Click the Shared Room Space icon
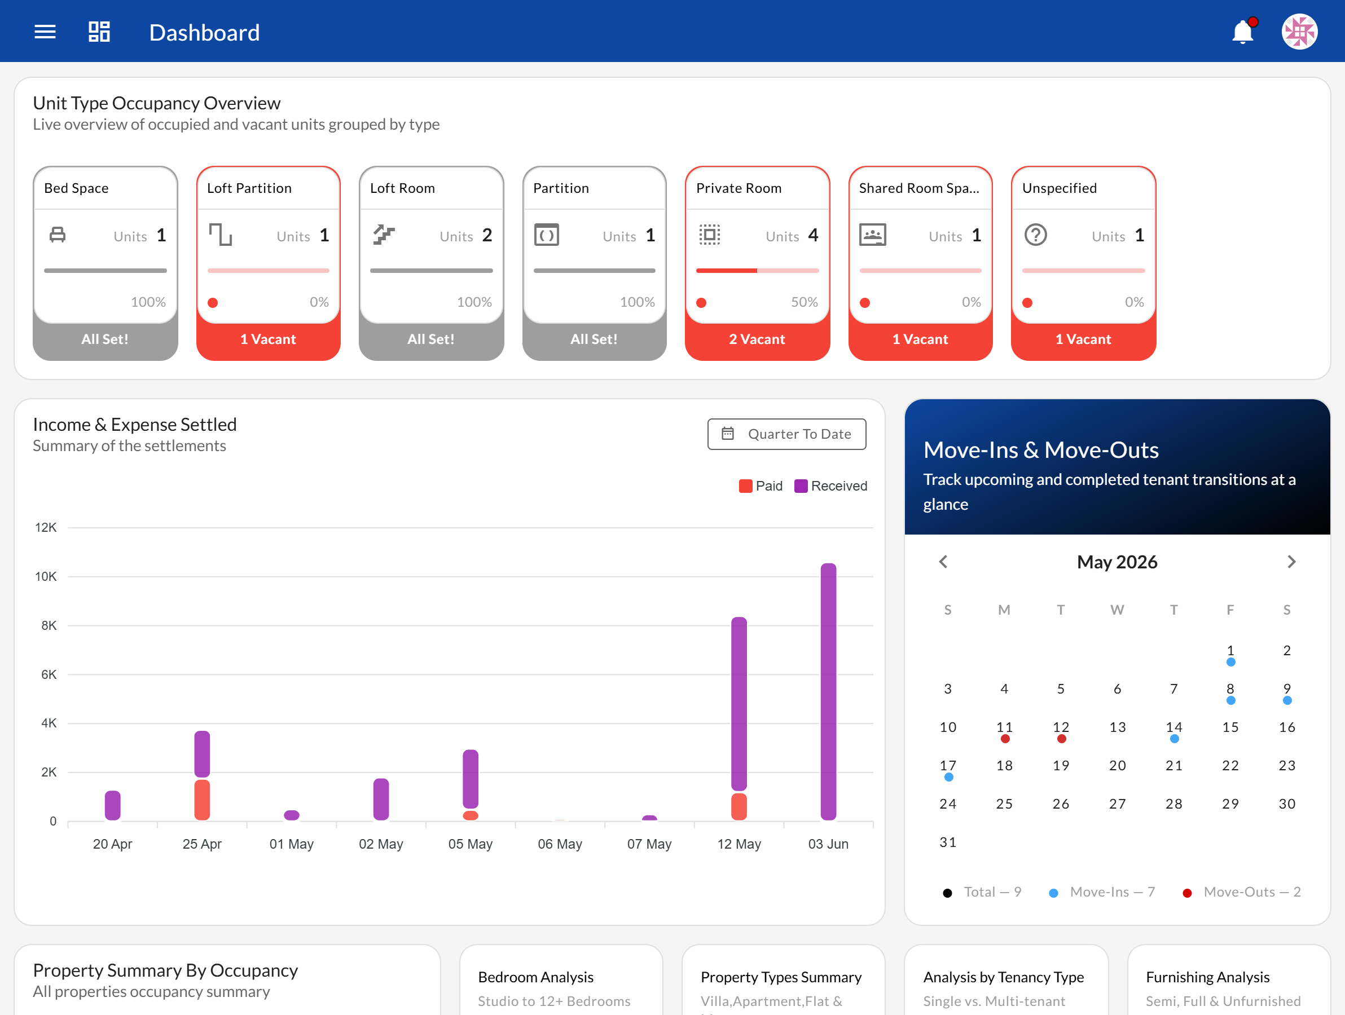Screen dimensions: 1345x1015 click(x=873, y=235)
